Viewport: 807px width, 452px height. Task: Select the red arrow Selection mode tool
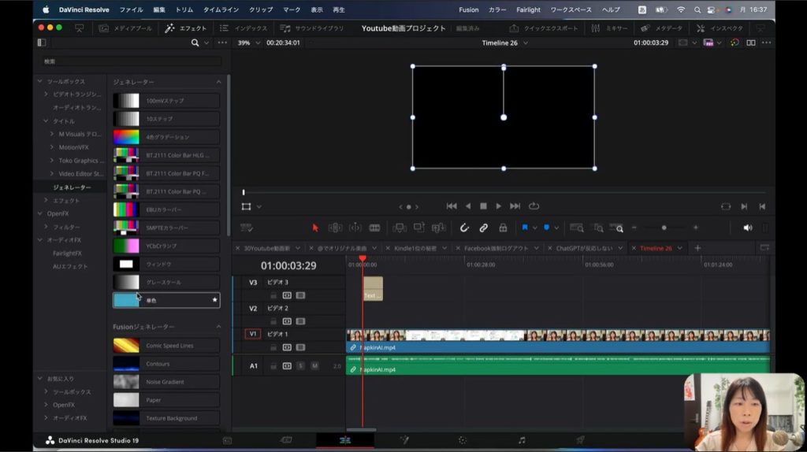click(315, 228)
